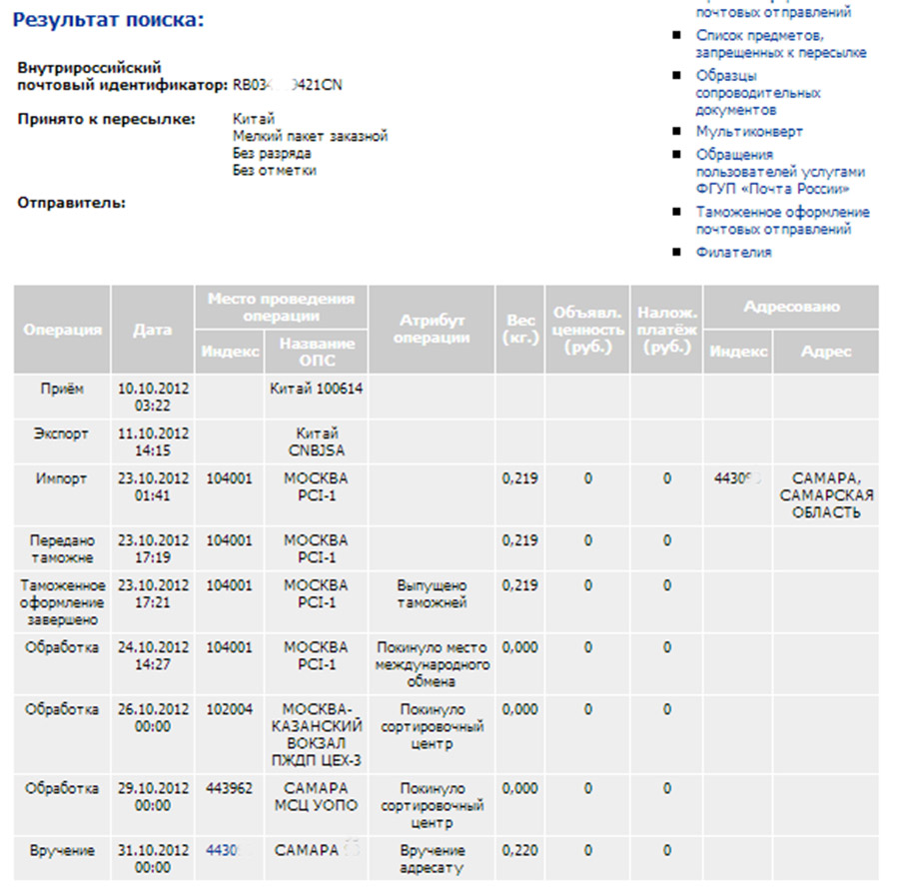
Task: Open Список предметов, запрещенных к пересылке link
Action: [x=781, y=44]
